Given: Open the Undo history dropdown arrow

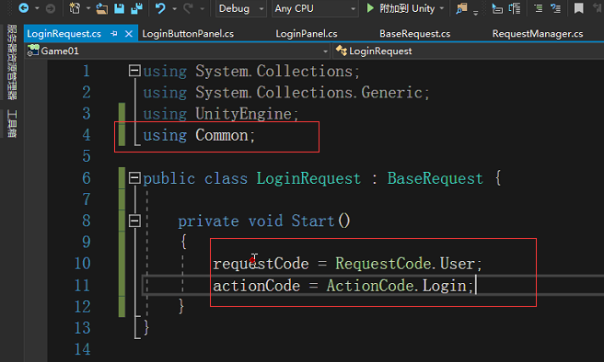Looking at the screenshot, I should point(174,8).
